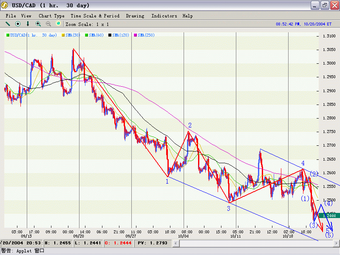Click the crosshair target tool icon

click(18, 24)
